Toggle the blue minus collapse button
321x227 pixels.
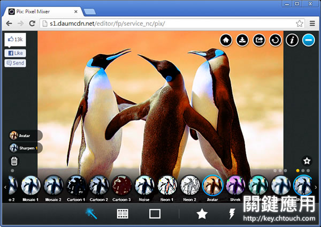[308, 40]
